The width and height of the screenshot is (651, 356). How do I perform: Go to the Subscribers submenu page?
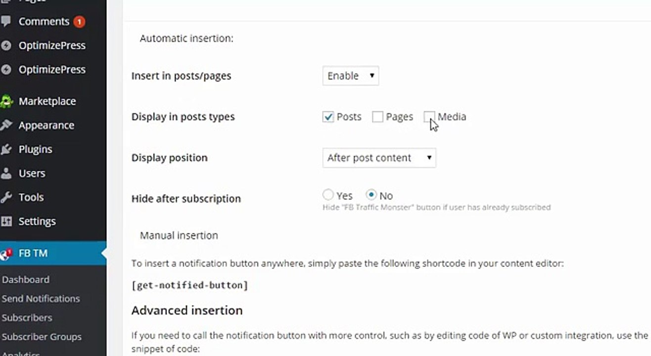(x=27, y=317)
